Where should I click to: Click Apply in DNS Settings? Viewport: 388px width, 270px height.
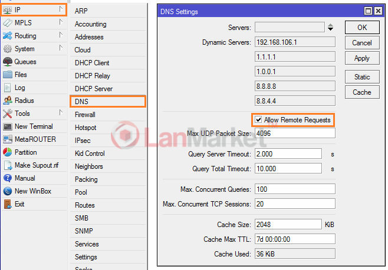click(362, 58)
